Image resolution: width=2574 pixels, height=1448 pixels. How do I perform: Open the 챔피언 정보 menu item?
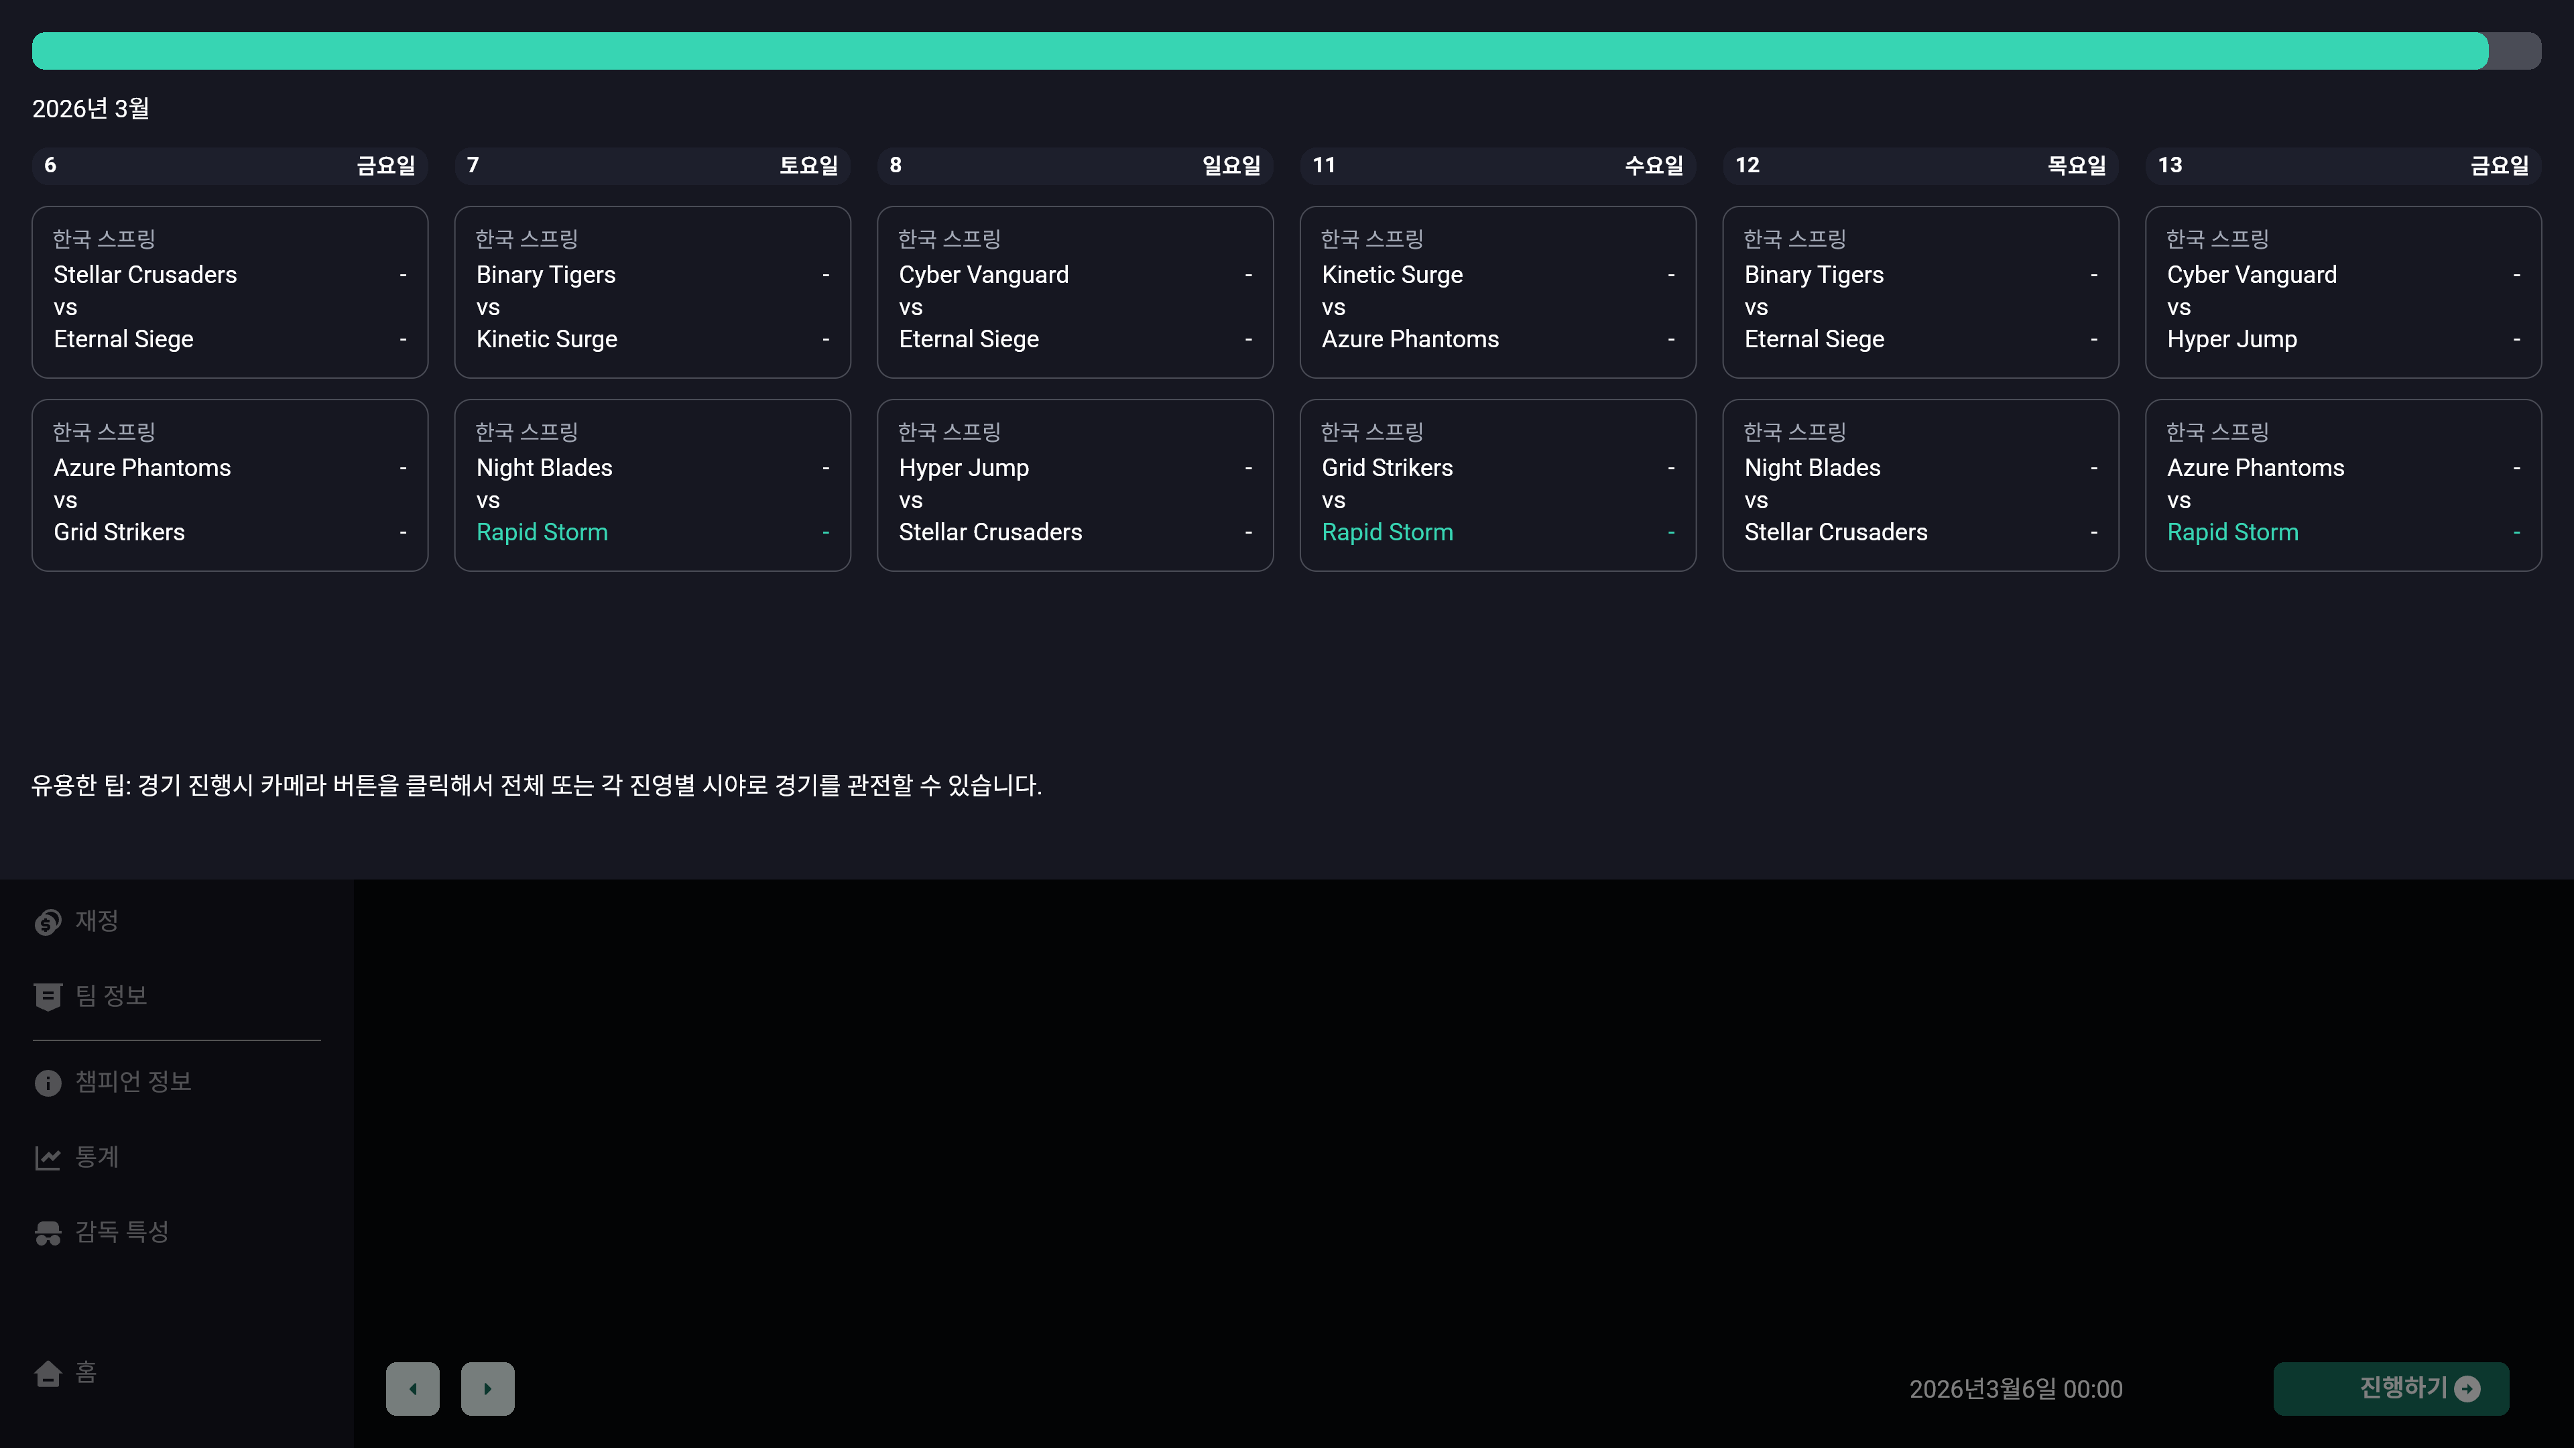tap(133, 1081)
